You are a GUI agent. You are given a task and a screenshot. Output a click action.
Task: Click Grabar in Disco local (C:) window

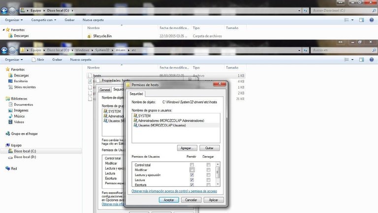69,20
